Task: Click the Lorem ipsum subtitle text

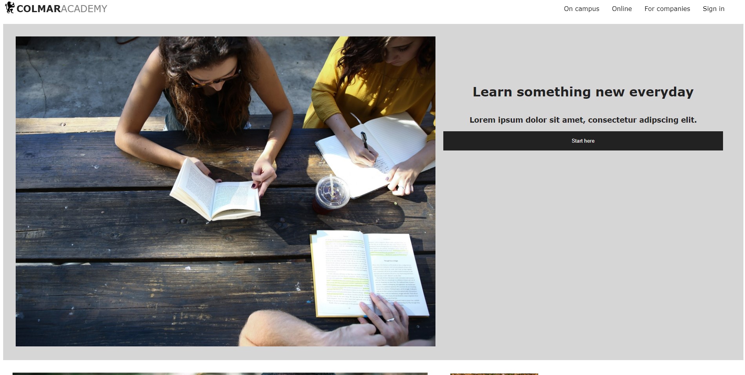Action: 583,120
